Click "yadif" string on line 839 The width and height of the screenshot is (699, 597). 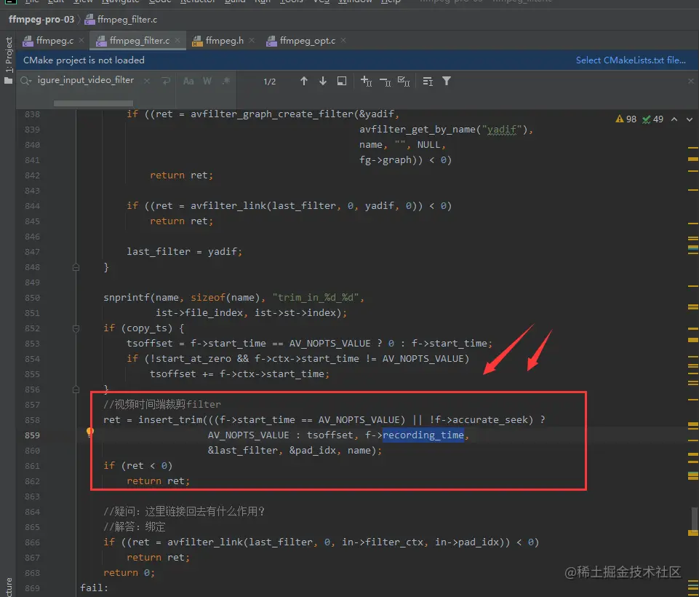[x=501, y=130]
